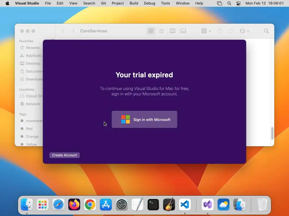Screen dimensions: 289x216
Task: Click Finder share icon
Action: pos(220,31)
